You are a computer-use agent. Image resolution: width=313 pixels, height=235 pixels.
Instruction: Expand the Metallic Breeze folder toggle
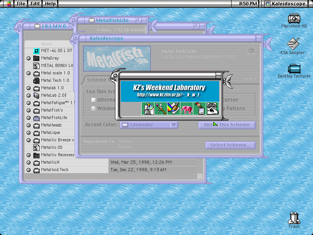pos(29,140)
